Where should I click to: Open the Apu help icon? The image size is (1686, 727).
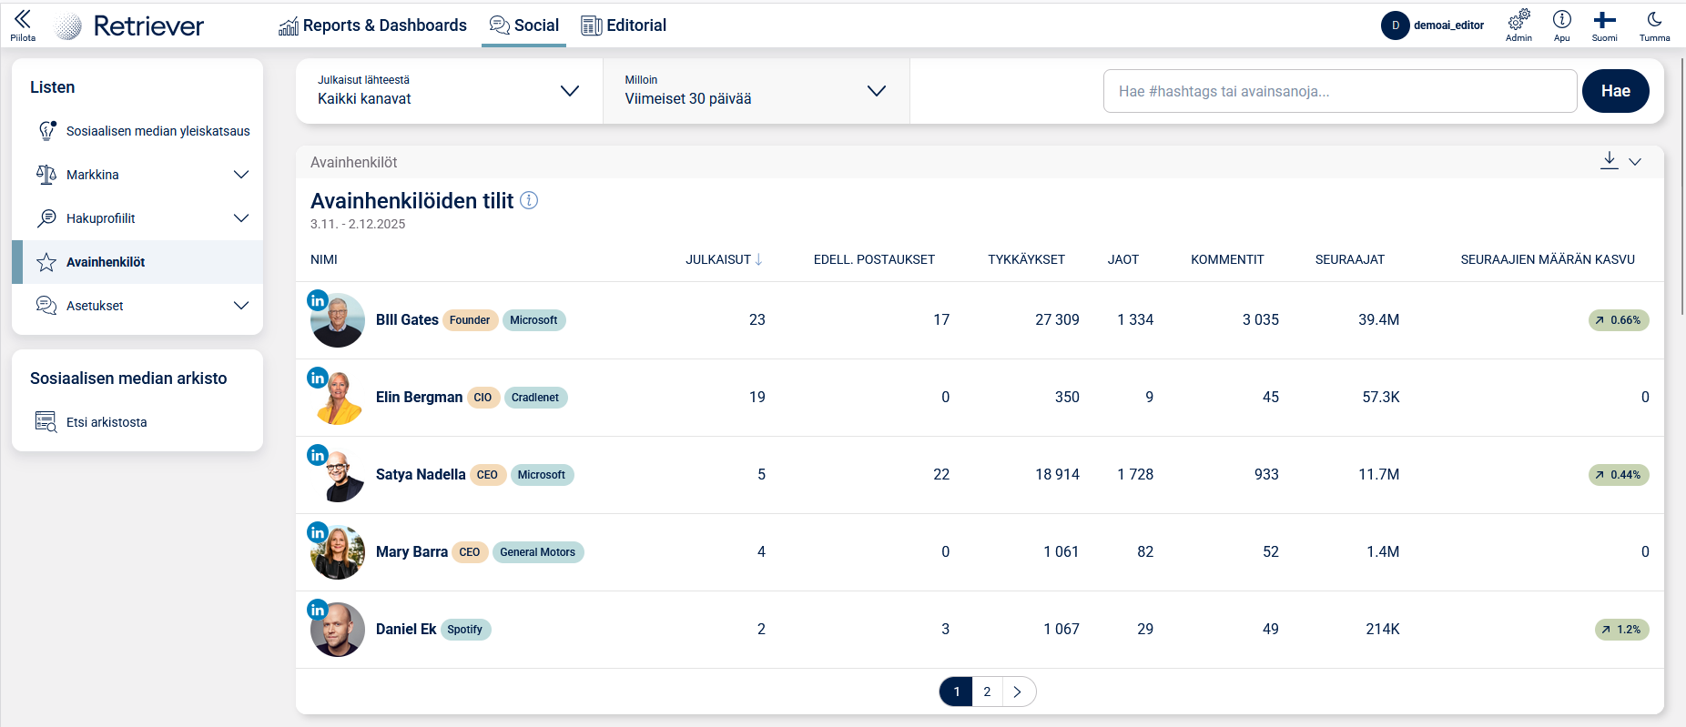(1561, 20)
